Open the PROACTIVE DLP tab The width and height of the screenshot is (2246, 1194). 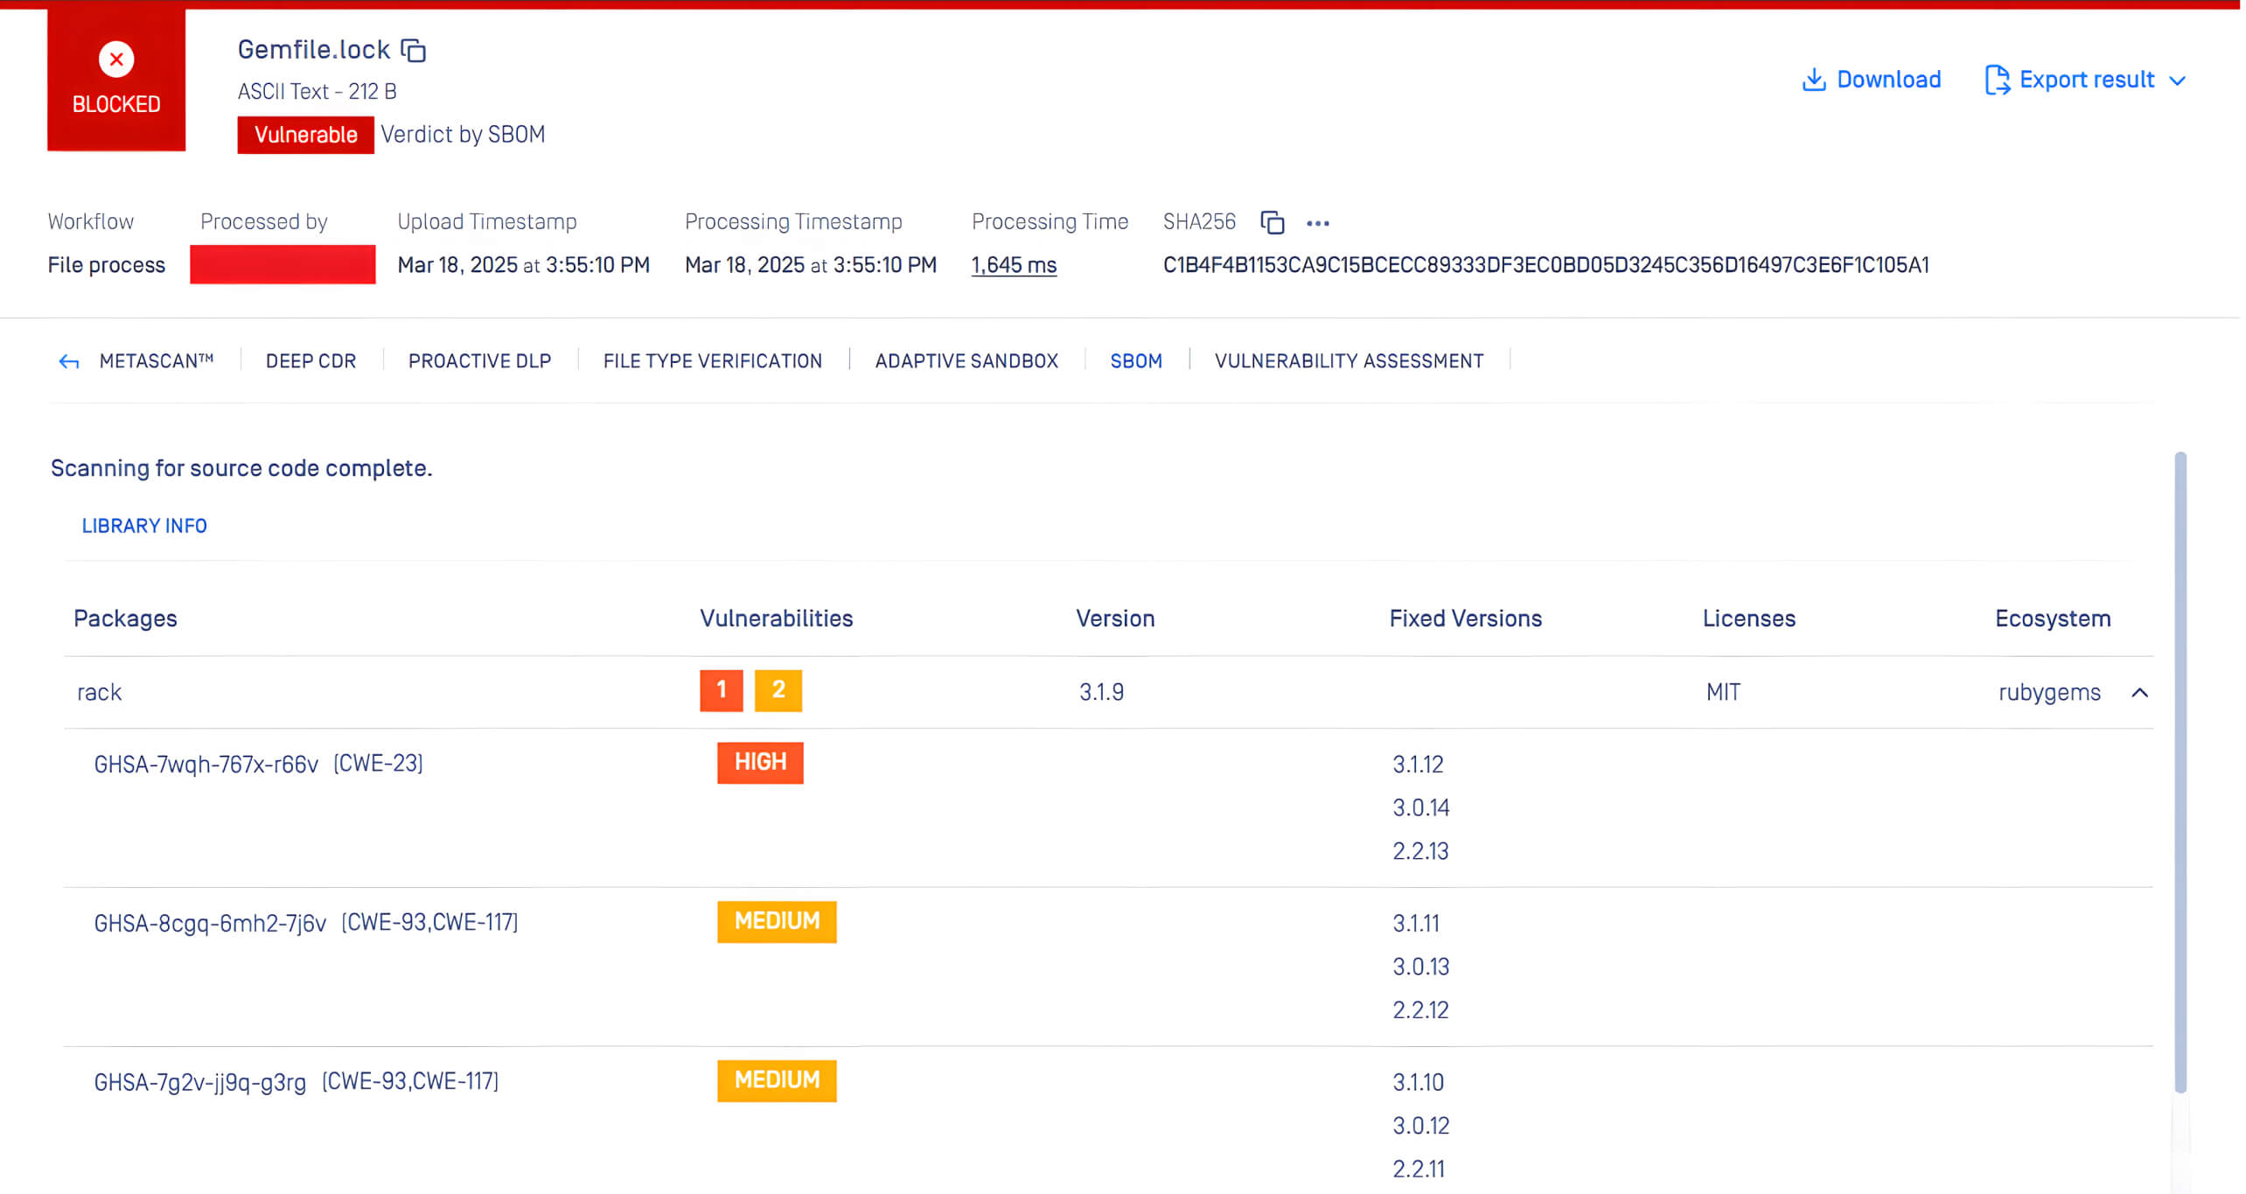478,360
